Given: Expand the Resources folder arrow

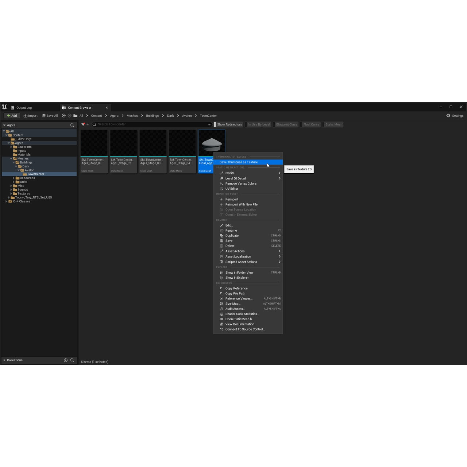Looking at the screenshot, I should [x=14, y=178].
